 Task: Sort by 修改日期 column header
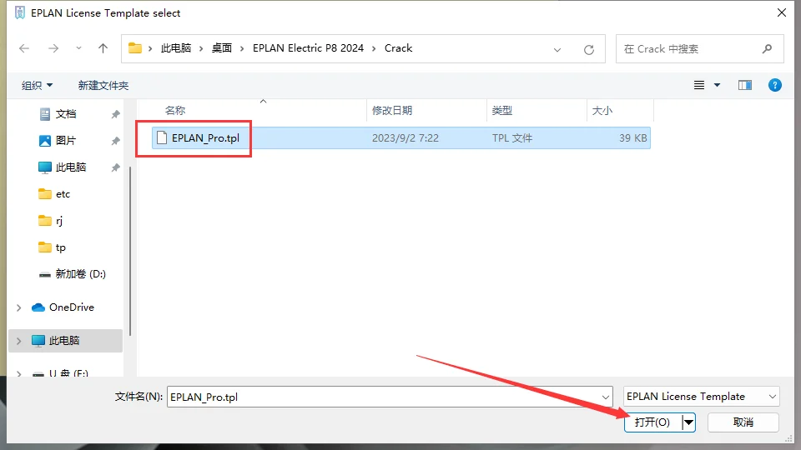(x=392, y=110)
